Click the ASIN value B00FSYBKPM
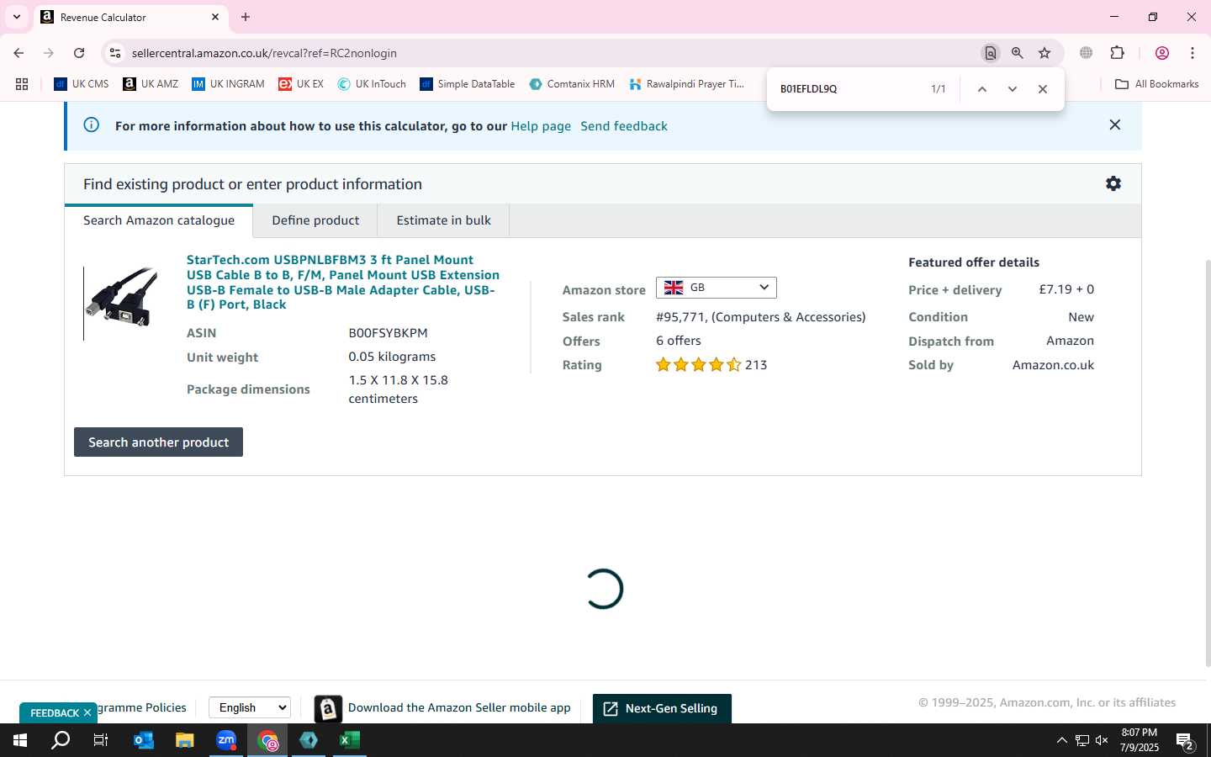 coord(389,333)
